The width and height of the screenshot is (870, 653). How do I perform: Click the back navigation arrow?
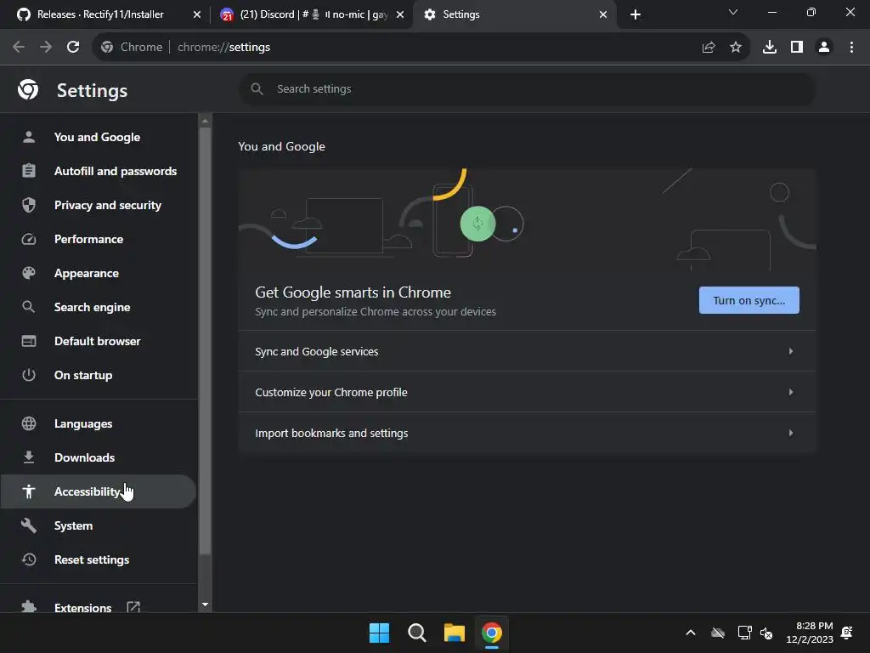click(19, 48)
